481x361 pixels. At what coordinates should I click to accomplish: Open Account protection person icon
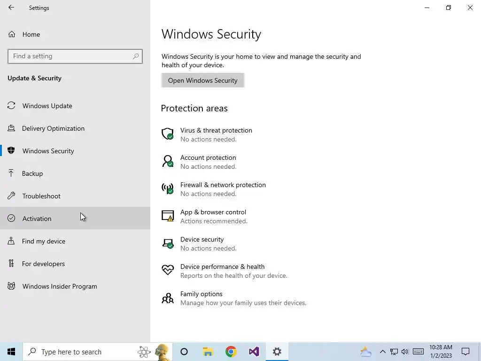168,161
